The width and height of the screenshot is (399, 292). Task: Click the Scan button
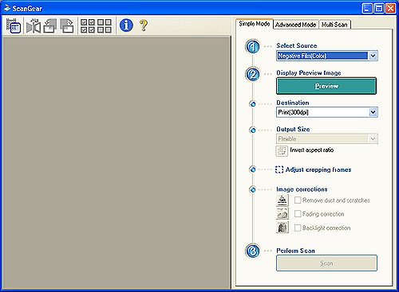[x=326, y=263]
